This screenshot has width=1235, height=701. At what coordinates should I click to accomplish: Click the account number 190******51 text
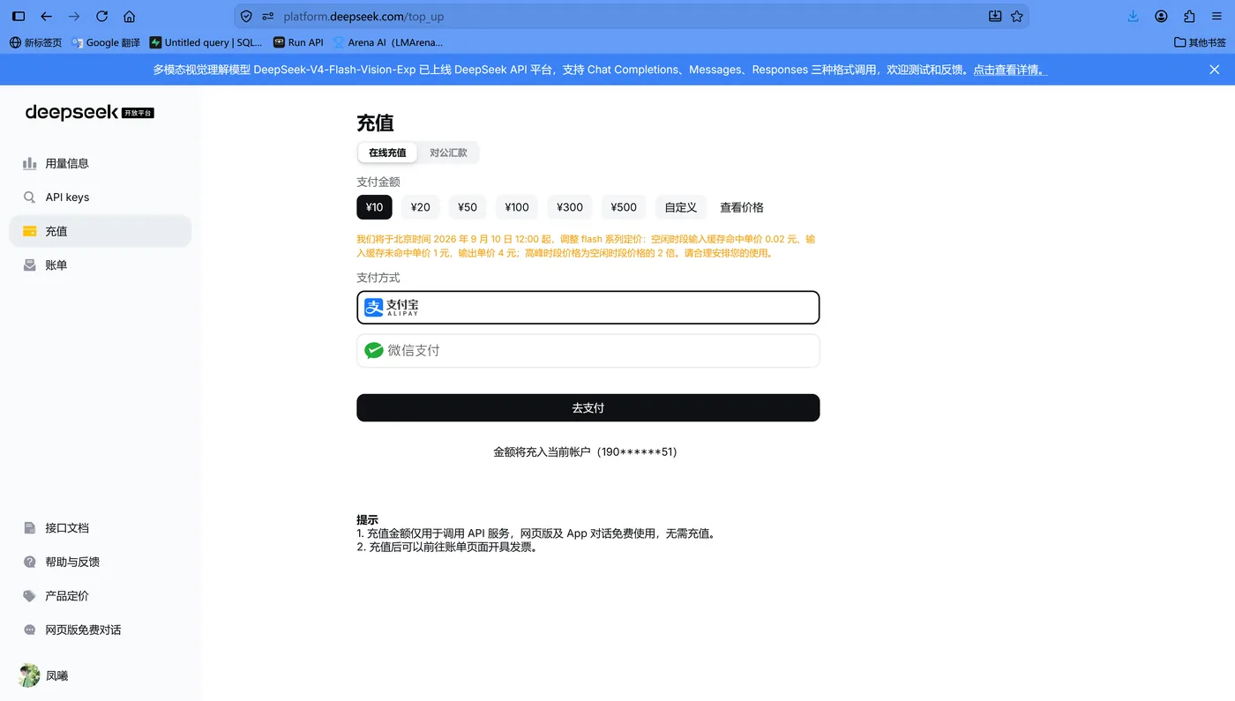point(637,451)
